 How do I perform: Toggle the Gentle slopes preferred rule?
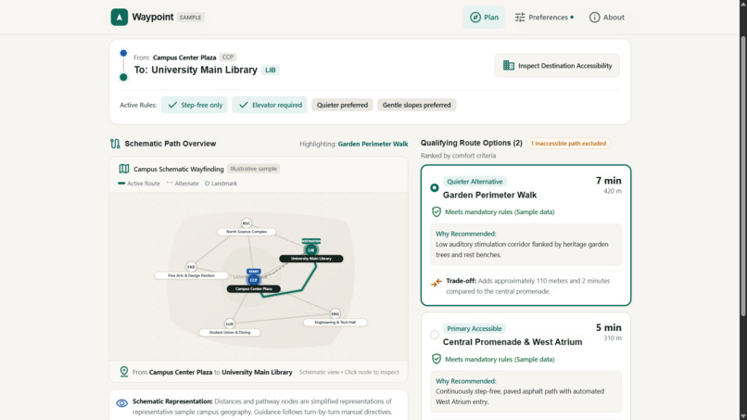pyautogui.click(x=416, y=105)
